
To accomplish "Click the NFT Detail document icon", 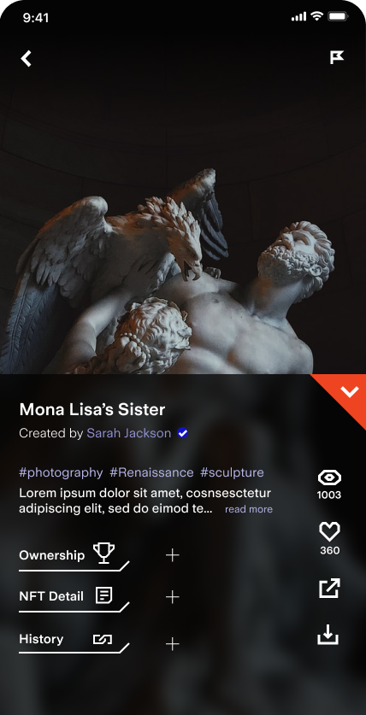I will coord(103,595).
